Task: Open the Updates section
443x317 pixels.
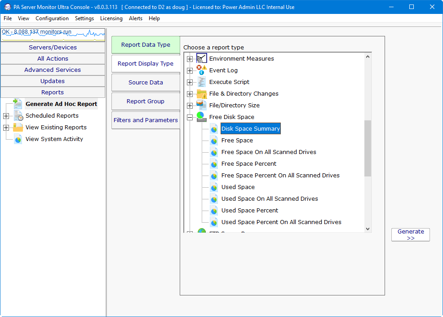Action: tap(53, 81)
